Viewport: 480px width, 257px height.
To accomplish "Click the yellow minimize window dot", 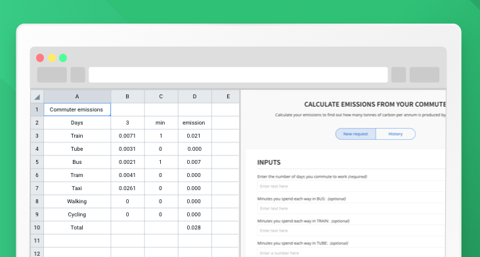I will (52, 58).
